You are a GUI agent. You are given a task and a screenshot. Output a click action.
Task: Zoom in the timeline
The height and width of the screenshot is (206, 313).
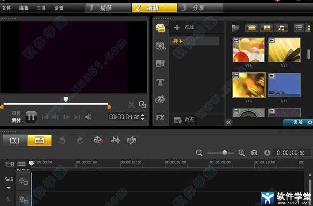(242, 153)
